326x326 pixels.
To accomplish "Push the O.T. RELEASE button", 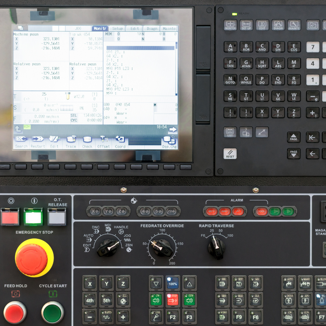I will point(57,217).
